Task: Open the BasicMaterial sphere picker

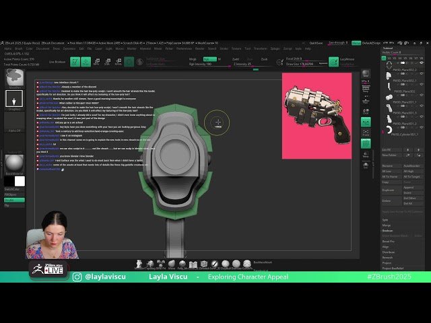Action: [x=14, y=163]
